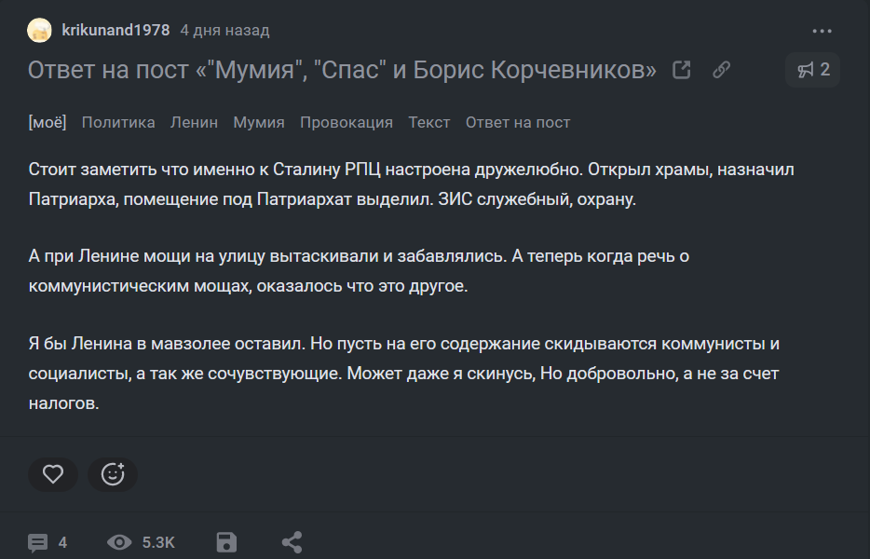The width and height of the screenshot is (870, 559).
Task: Save post using floppy disk icon
Action: [x=226, y=542]
